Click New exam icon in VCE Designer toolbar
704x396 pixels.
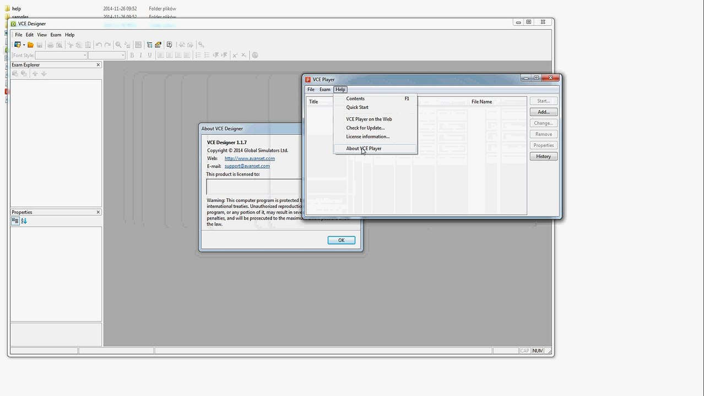(17, 45)
